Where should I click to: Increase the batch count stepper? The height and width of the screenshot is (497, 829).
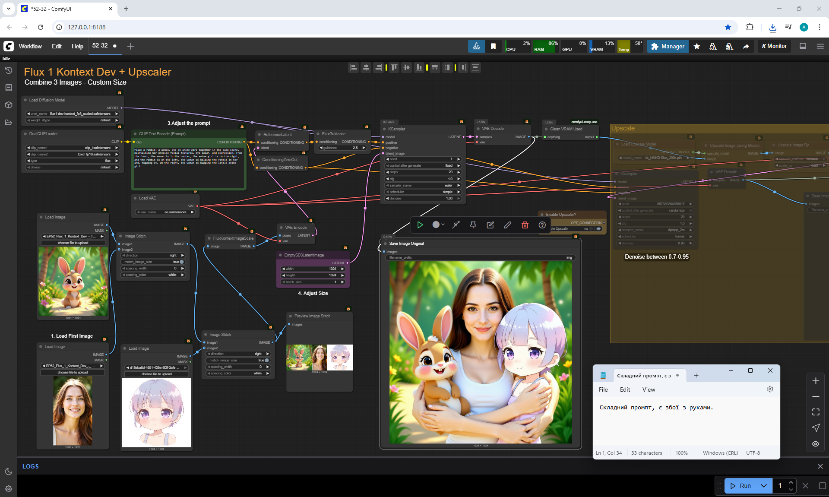point(791,482)
